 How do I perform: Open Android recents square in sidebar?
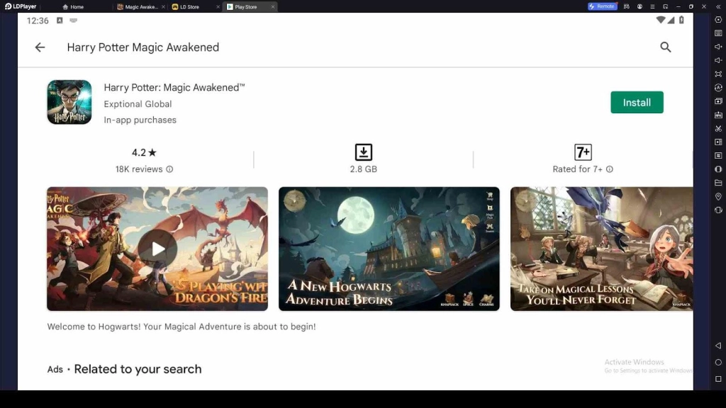click(718, 379)
